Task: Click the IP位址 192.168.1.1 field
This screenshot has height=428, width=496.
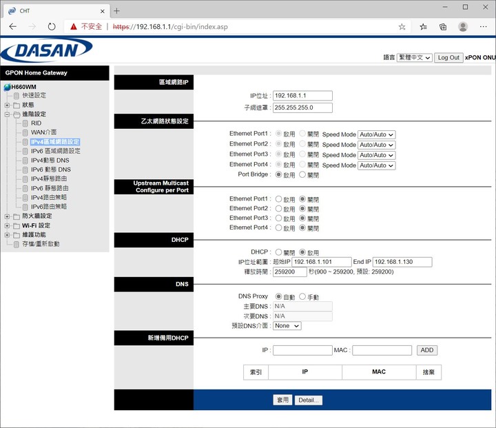Action: tap(302, 96)
